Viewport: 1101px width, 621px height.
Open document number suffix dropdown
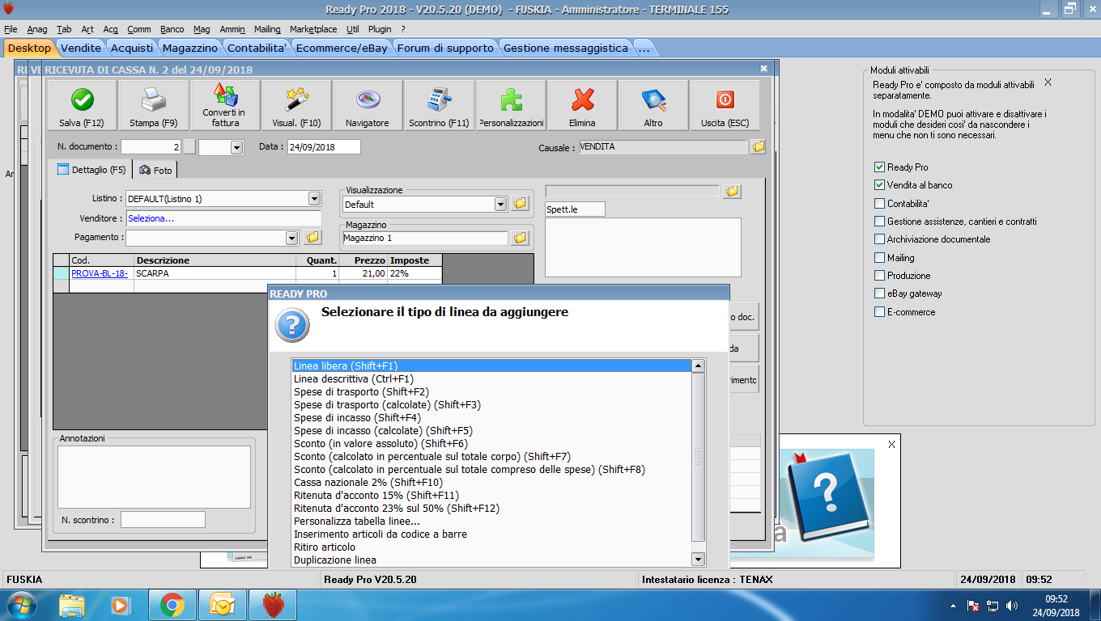tap(236, 147)
